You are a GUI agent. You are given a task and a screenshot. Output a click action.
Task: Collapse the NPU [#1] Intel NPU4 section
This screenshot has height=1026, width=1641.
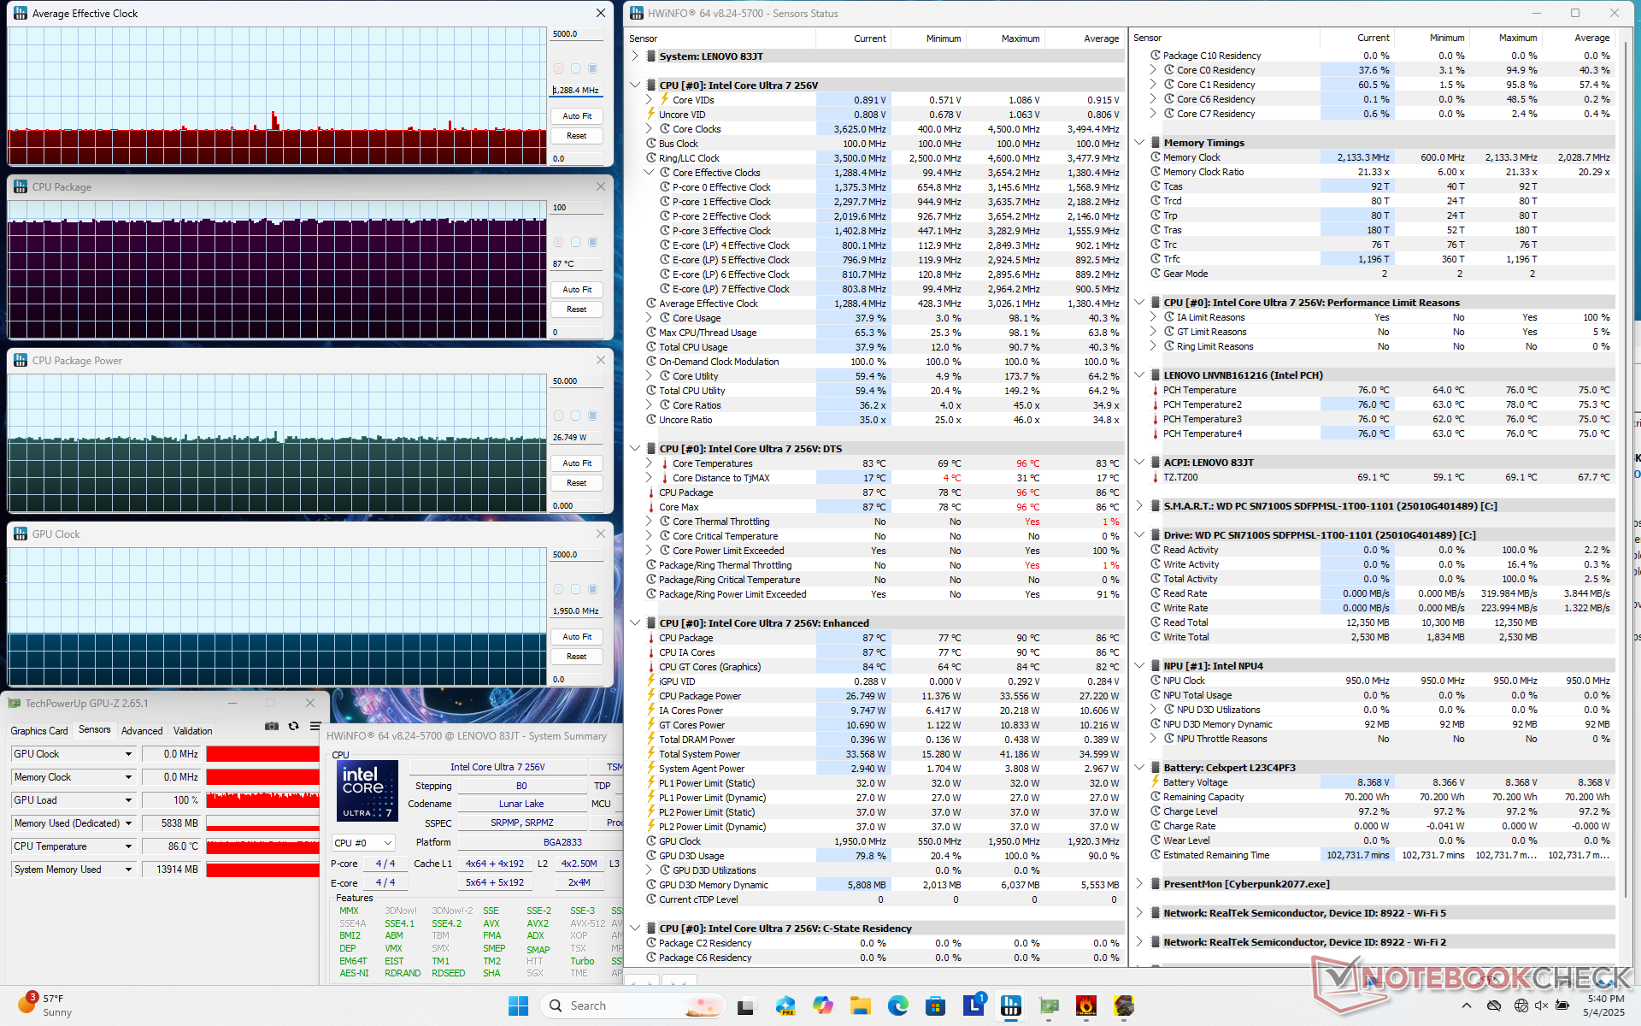[1139, 666]
